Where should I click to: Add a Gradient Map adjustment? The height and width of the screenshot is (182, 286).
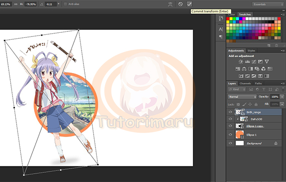click(x=267, y=76)
